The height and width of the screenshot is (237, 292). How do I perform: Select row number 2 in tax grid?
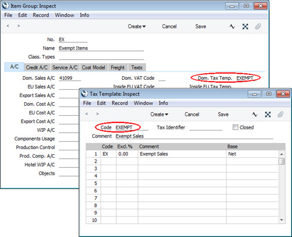(x=93, y=162)
